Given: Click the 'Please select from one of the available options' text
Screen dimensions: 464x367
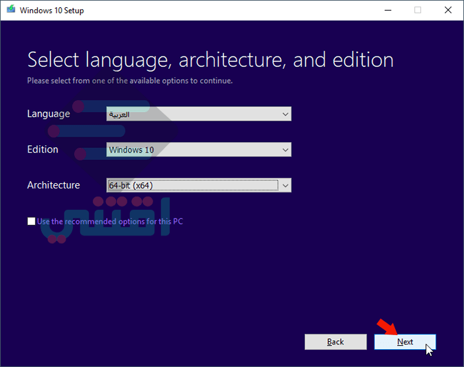Looking at the screenshot, I should [x=130, y=81].
